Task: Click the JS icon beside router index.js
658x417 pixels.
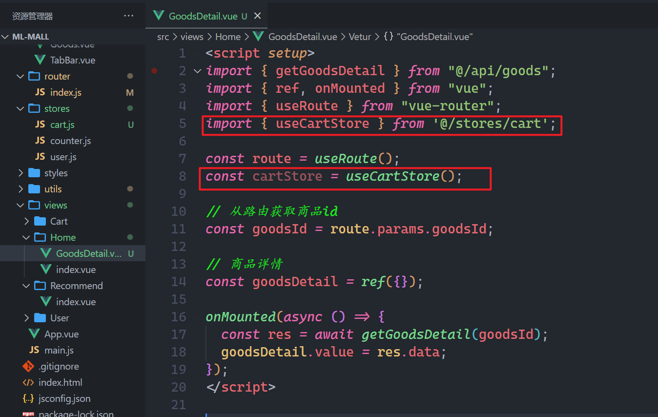Action: (40, 92)
